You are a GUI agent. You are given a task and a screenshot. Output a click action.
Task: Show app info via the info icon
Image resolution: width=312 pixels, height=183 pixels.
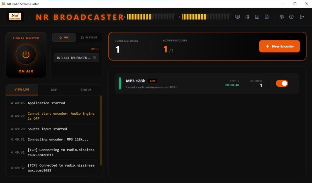pos(291,17)
